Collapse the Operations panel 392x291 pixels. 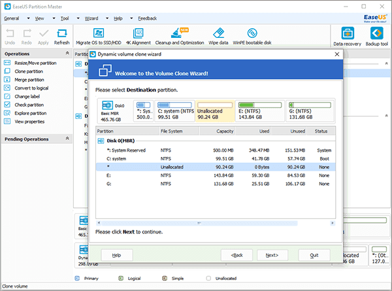click(x=67, y=53)
